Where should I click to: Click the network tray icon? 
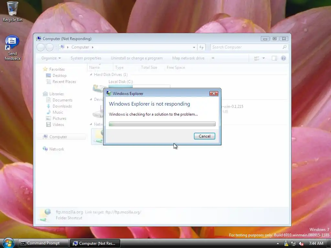294,243
